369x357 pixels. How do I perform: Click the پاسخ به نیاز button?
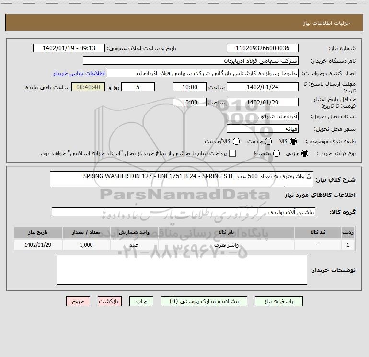278,301
